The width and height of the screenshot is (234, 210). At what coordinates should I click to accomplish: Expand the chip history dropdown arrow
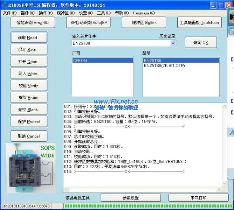173,43
